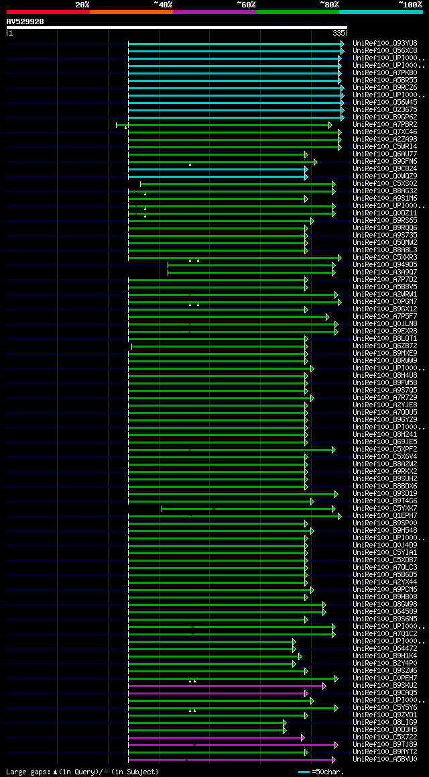This screenshot has width=429, height=777.
Task: Select the UniRef100_C5X722 hit name
Action: tap(385, 737)
